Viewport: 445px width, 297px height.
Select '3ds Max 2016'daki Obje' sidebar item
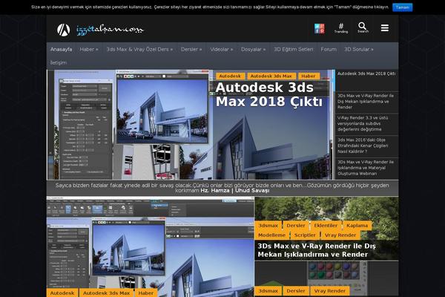[366, 146]
